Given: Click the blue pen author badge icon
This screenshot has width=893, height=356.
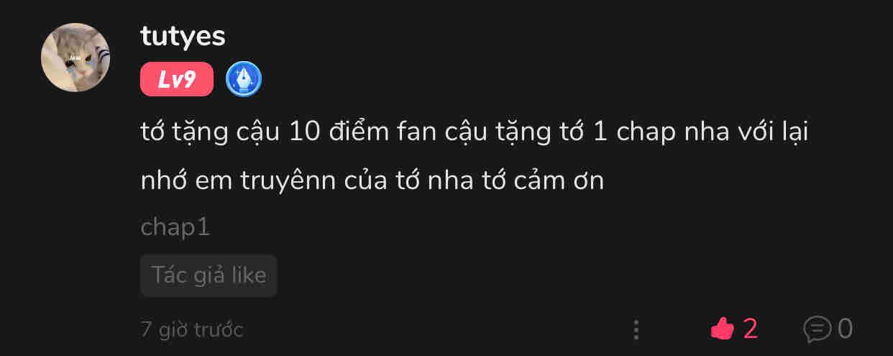Looking at the screenshot, I should [x=244, y=79].
